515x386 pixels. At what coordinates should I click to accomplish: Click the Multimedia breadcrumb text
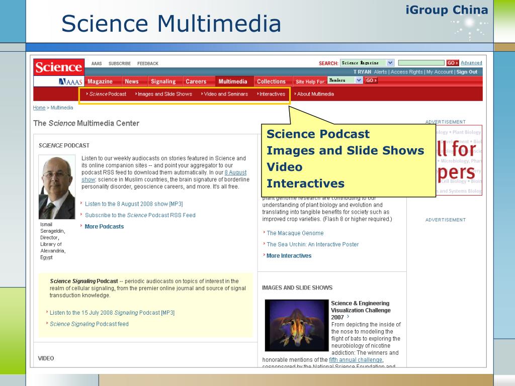coord(62,108)
